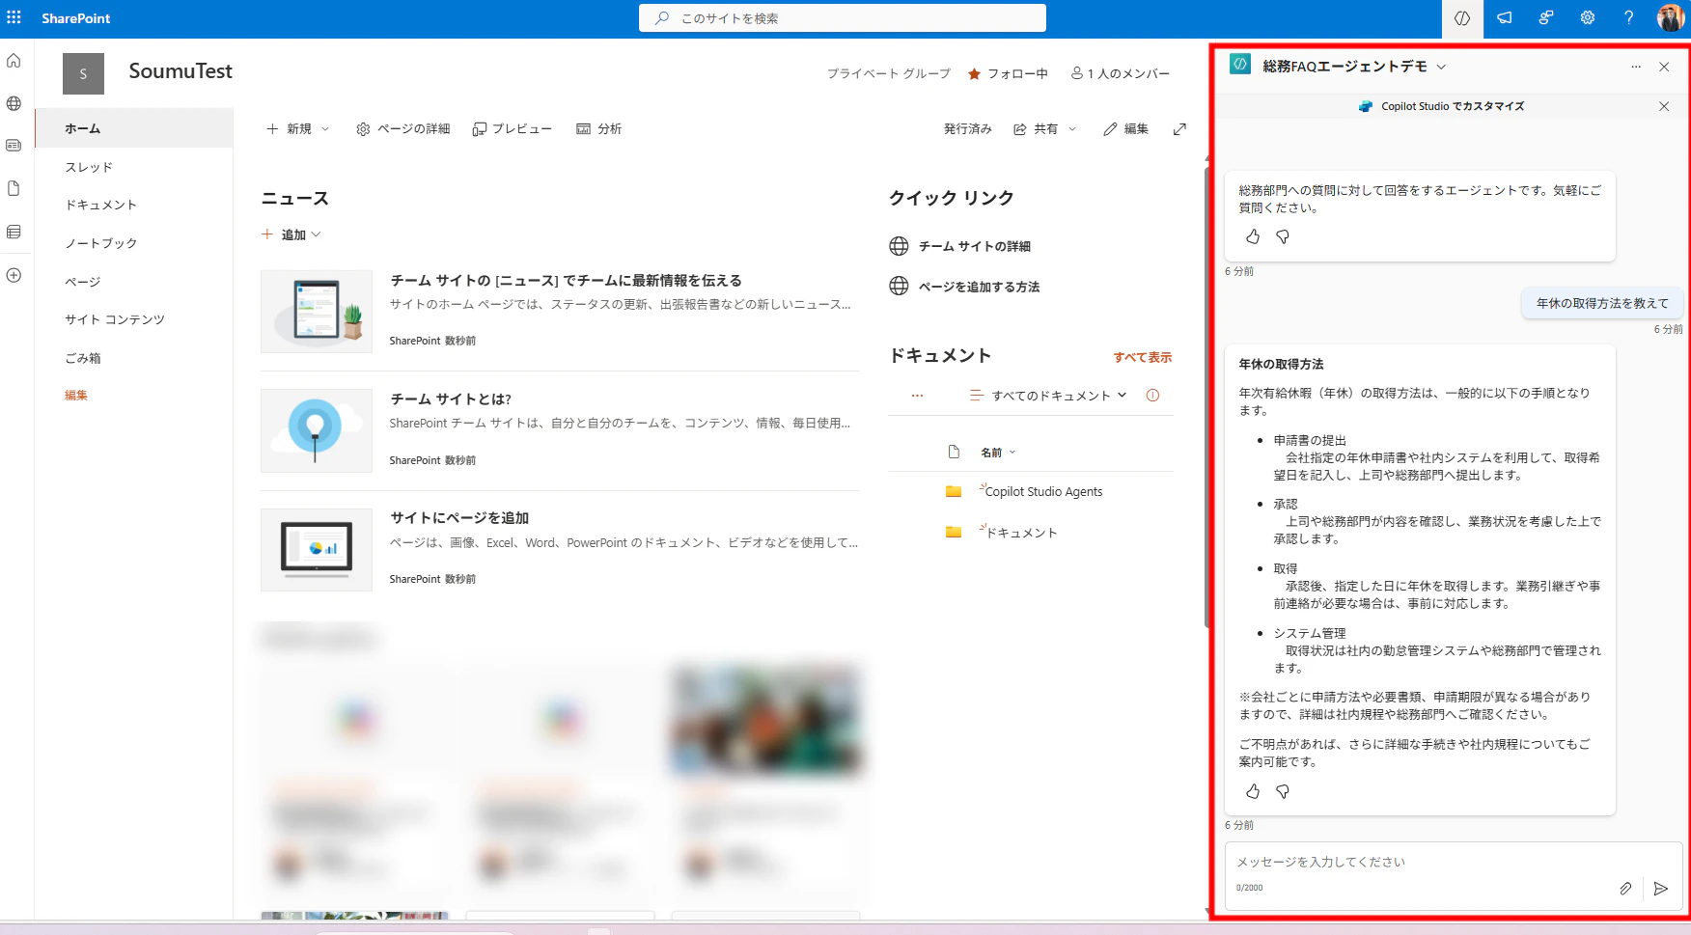This screenshot has height=935, width=1691.
Task: Click the このサイトを検索 search box
Action: [x=843, y=18]
